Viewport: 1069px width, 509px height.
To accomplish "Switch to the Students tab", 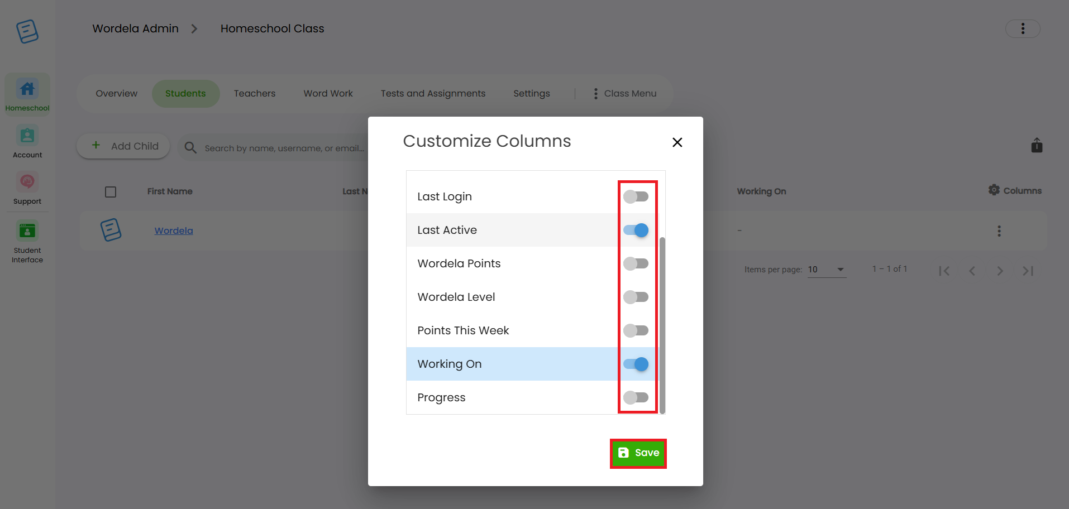I will (x=185, y=93).
